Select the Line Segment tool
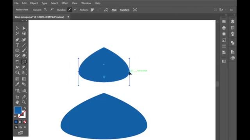This screenshot has height=140, width=250. [24, 45]
